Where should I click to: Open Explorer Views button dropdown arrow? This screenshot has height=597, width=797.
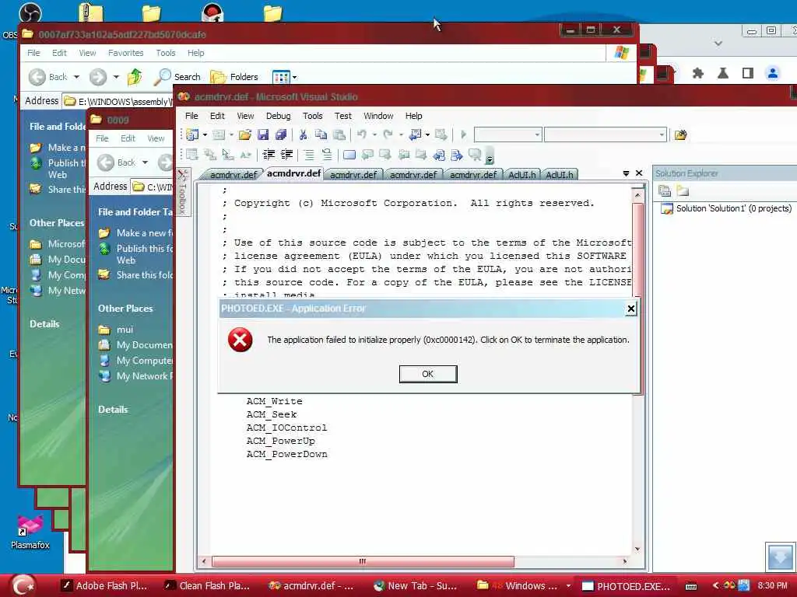294,77
